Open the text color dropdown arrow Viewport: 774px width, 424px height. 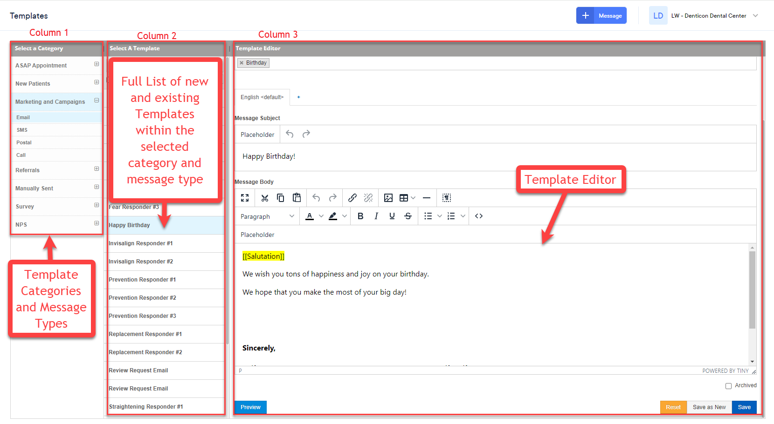(x=321, y=216)
